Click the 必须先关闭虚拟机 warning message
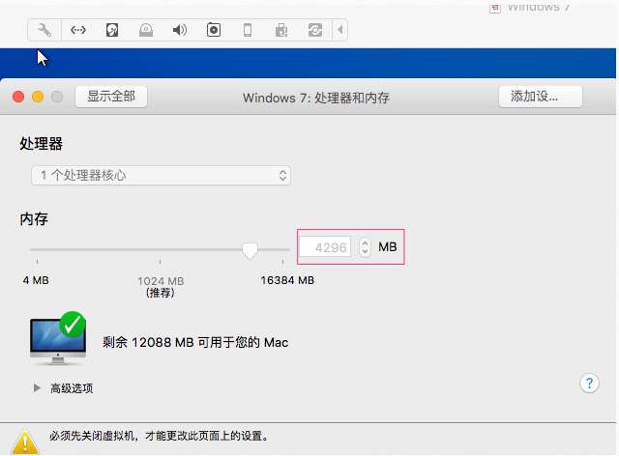619x456 pixels. [x=159, y=436]
